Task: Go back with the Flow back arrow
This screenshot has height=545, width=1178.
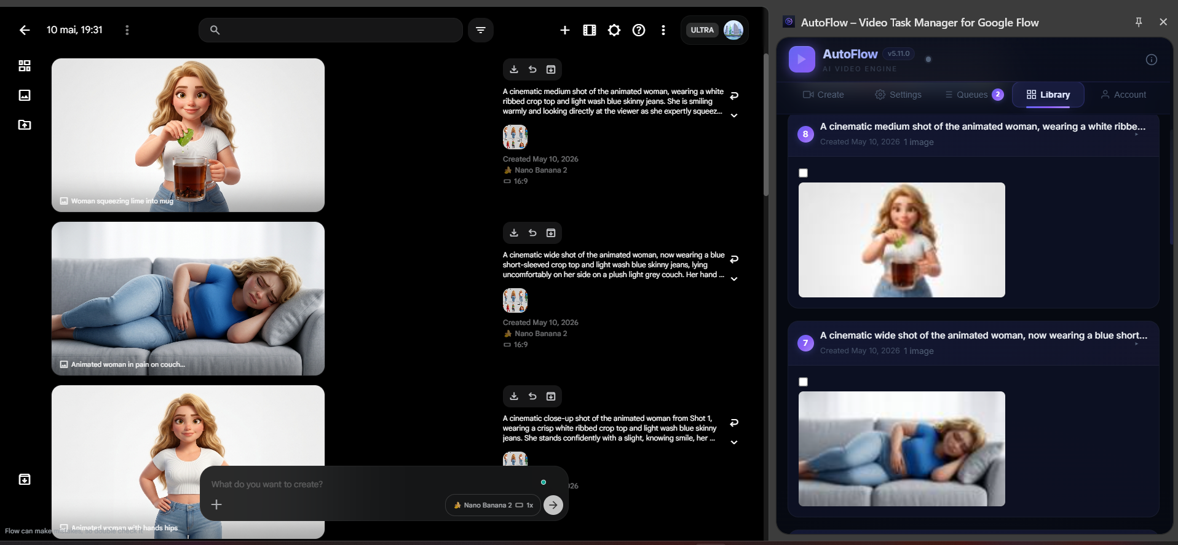Action: point(25,30)
